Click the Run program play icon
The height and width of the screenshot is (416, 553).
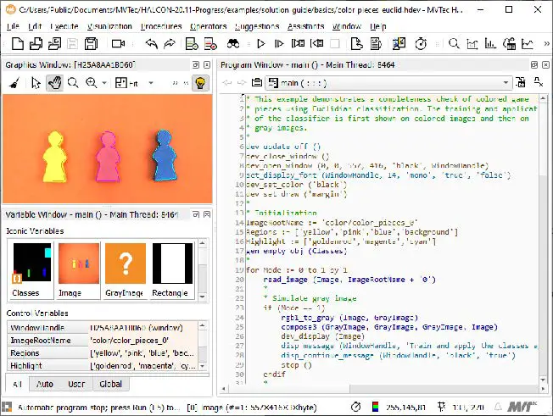pyautogui.click(x=261, y=43)
